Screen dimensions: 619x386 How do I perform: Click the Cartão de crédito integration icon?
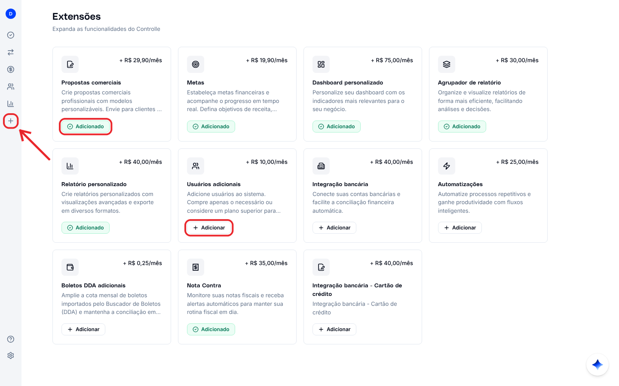[x=321, y=267]
